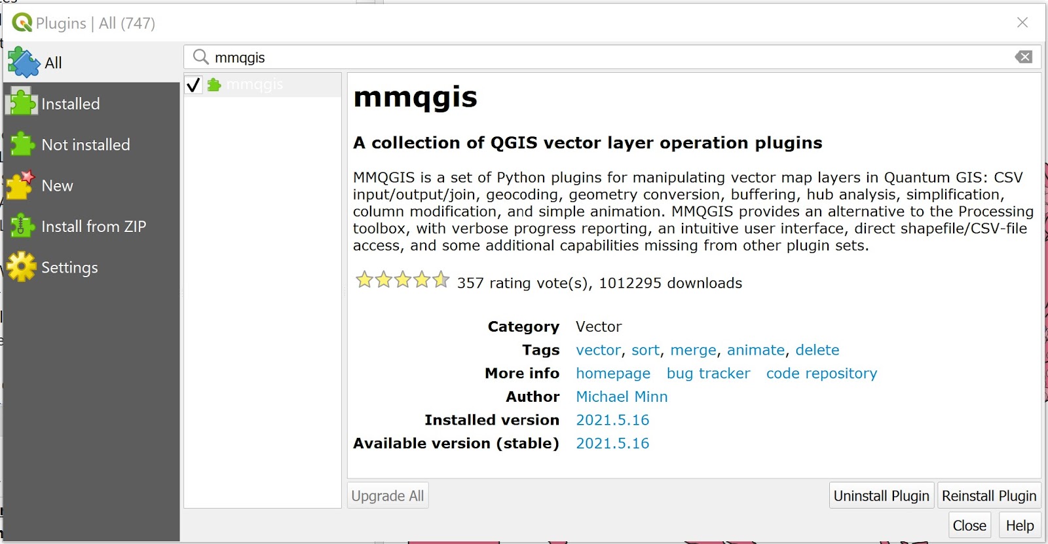1048x544 pixels.
Task: Uncheck the mmqgis plugin checkbox
Action: point(193,85)
